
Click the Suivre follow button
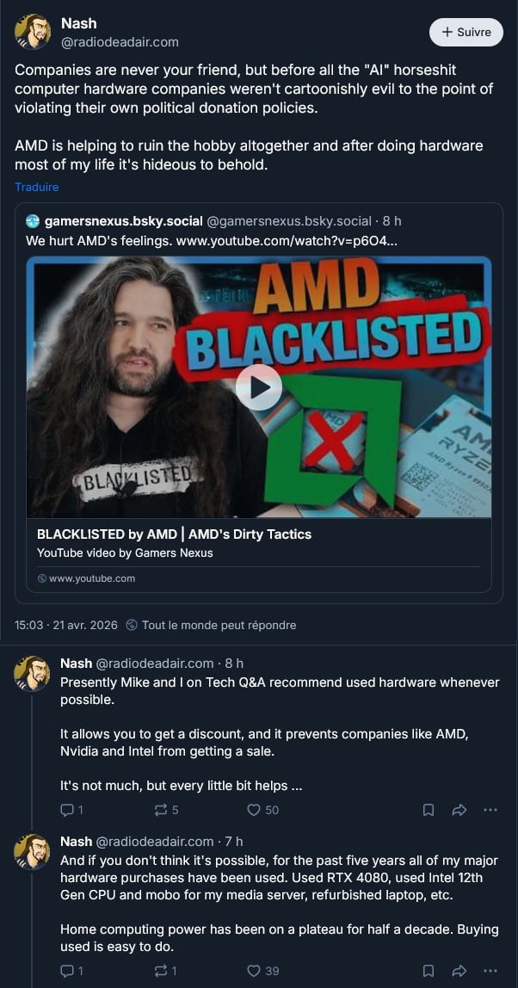tap(466, 32)
